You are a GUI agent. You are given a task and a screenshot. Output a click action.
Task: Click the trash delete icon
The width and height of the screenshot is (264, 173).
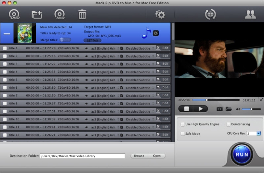[x=82, y=14]
